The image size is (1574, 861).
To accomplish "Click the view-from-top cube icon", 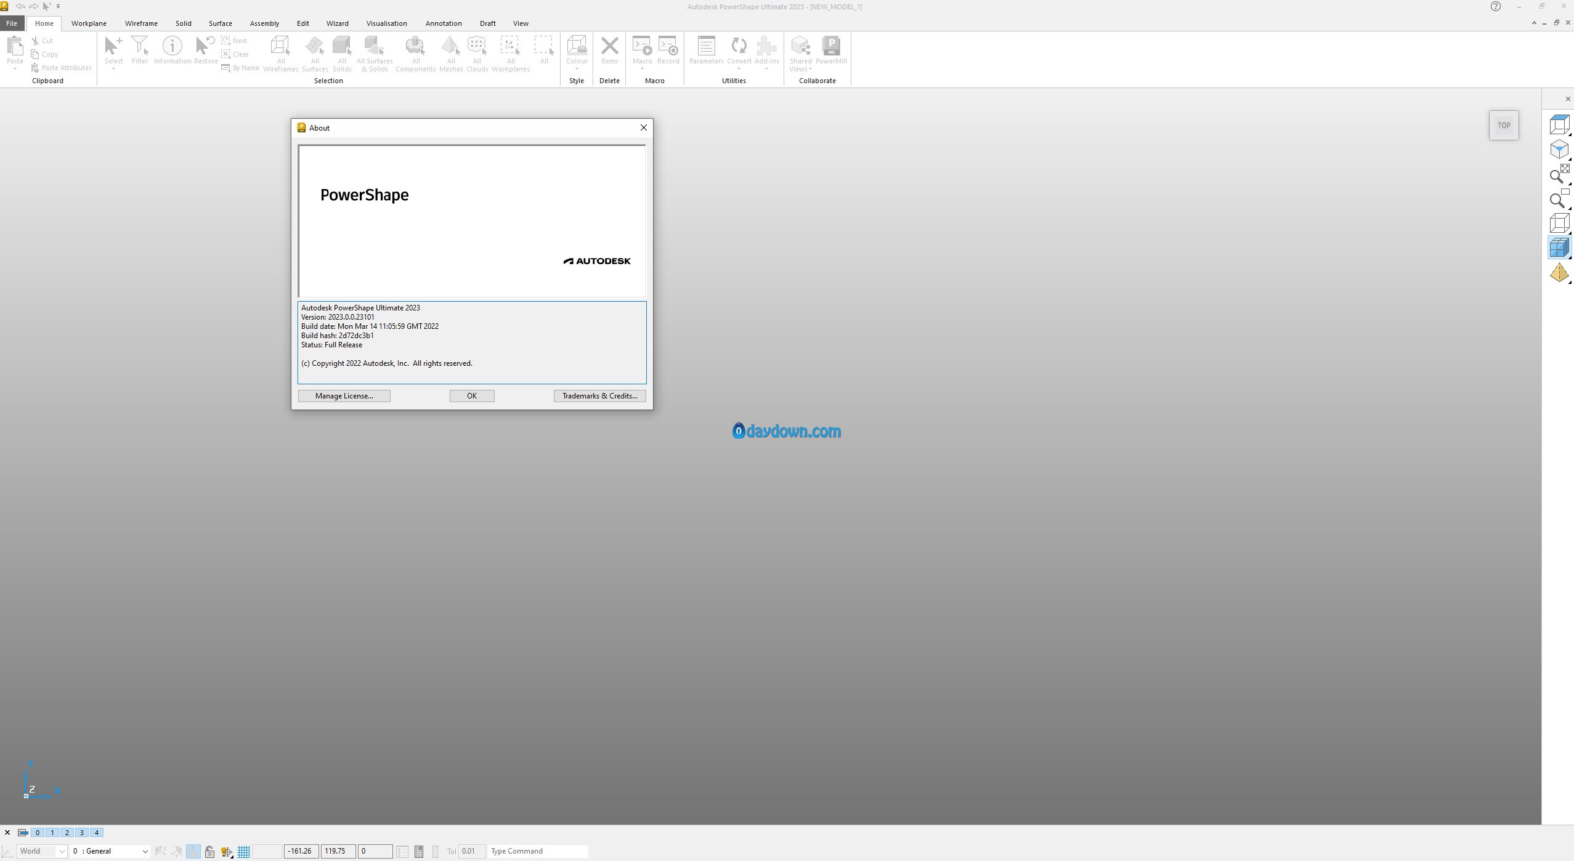I will (1559, 124).
